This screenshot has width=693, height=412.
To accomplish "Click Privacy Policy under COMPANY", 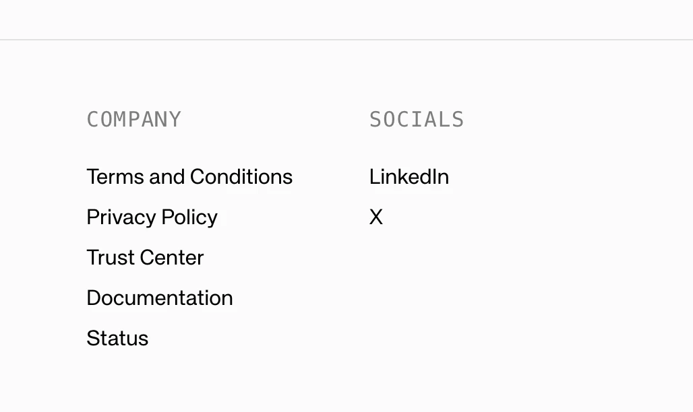I will coord(152,217).
